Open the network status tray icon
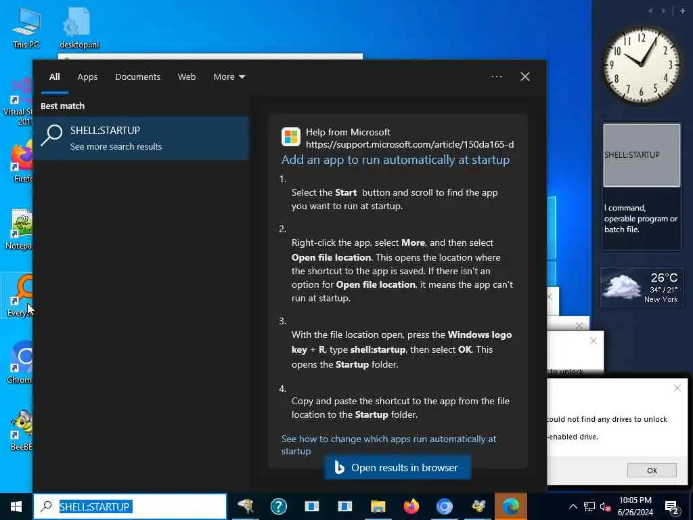 point(589,506)
